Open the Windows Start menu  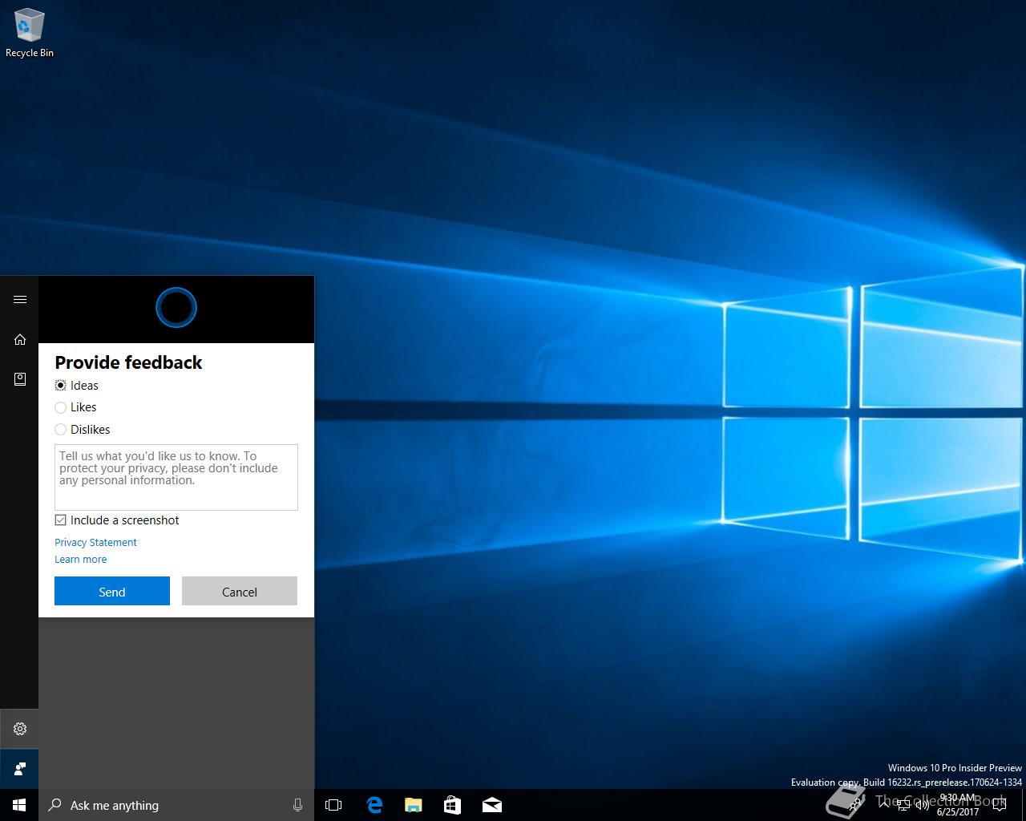click(x=19, y=805)
